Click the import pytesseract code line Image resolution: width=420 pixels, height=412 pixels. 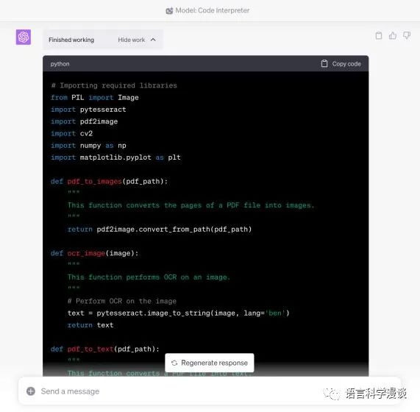click(88, 110)
